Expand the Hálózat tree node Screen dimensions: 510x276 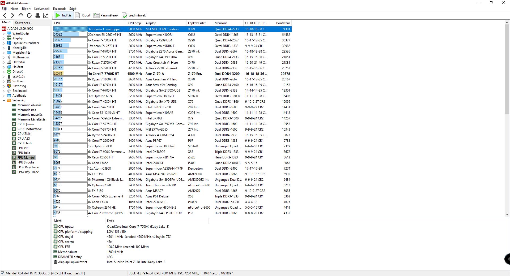[x=4, y=67]
